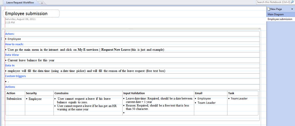295x126 pixels.
Task: Click the Actors heading text
Action: (10, 34)
